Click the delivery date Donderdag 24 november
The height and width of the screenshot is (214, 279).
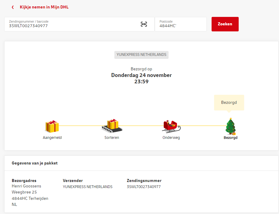[141, 75]
